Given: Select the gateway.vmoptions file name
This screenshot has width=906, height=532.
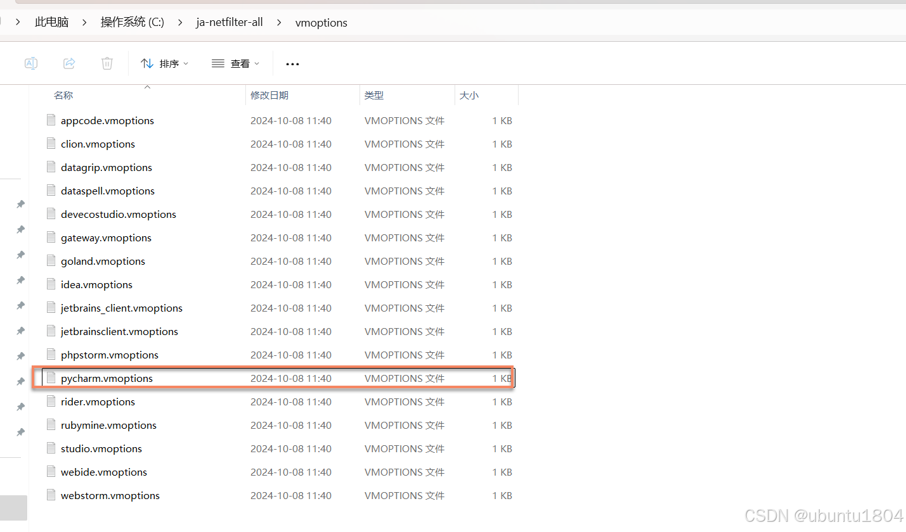Looking at the screenshot, I should [x=106, y=237].
